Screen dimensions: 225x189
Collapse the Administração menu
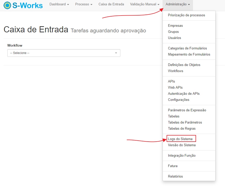tap(178, 4)
